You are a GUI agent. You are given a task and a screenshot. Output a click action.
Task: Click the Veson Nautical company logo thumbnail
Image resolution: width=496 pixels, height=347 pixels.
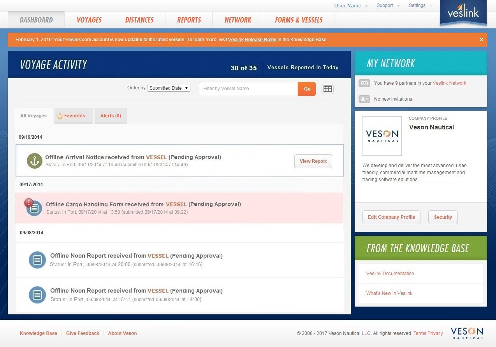point(382,136)
